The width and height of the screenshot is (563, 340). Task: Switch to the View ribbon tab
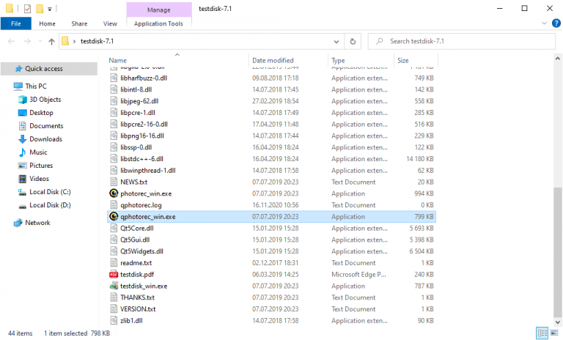110,23
